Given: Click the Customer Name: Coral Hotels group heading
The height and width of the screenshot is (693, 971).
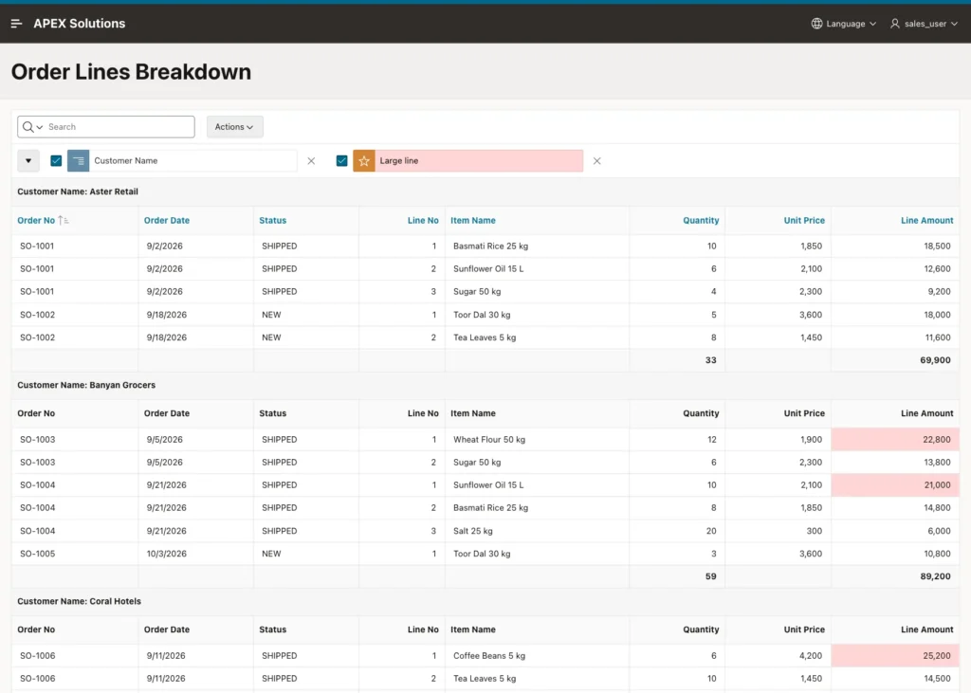Looking at the screenshot, I should pos(80,601).
